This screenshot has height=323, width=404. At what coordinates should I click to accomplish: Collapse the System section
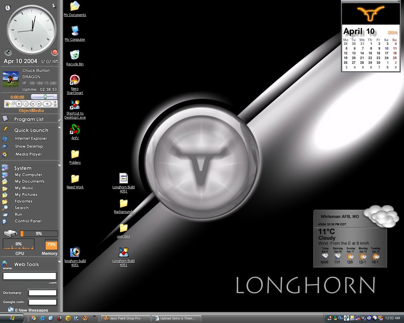pyautogui.click(x=59, y=166)
